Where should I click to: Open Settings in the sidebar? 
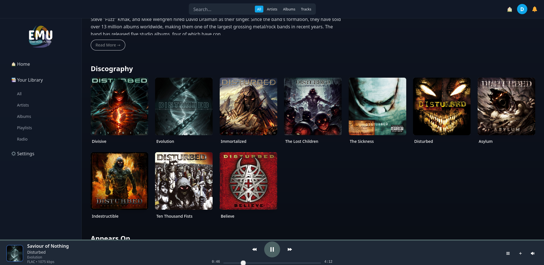[x=23, y=154]
